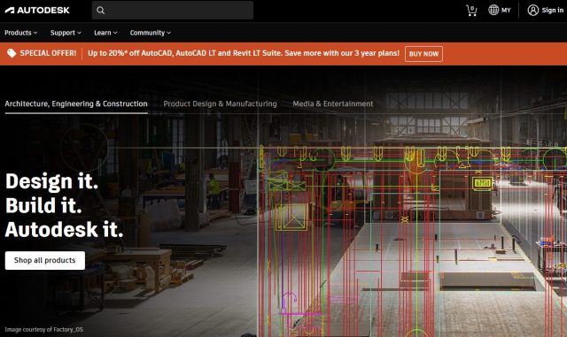Click the Autodesk logo

pos(37,10)
